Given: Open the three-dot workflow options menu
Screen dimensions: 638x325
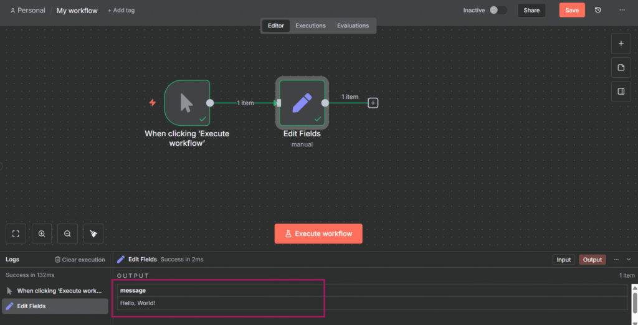Looking at the screenshot, I should point(622,10).
